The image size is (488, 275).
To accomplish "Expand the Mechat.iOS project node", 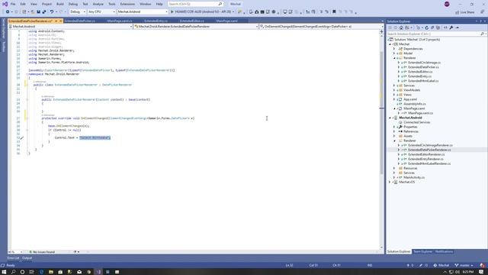I will pos(390,182).
